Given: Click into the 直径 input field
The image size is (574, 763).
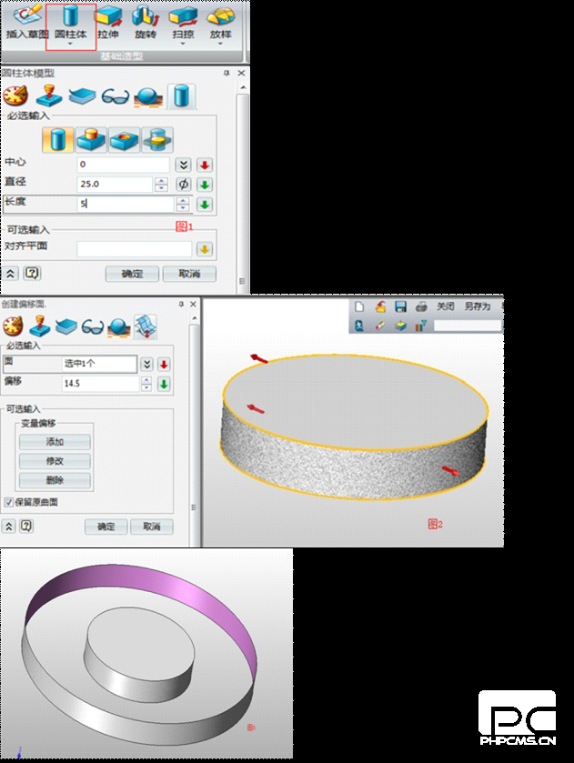Looking at the screenshot, I should coord(114,185).
